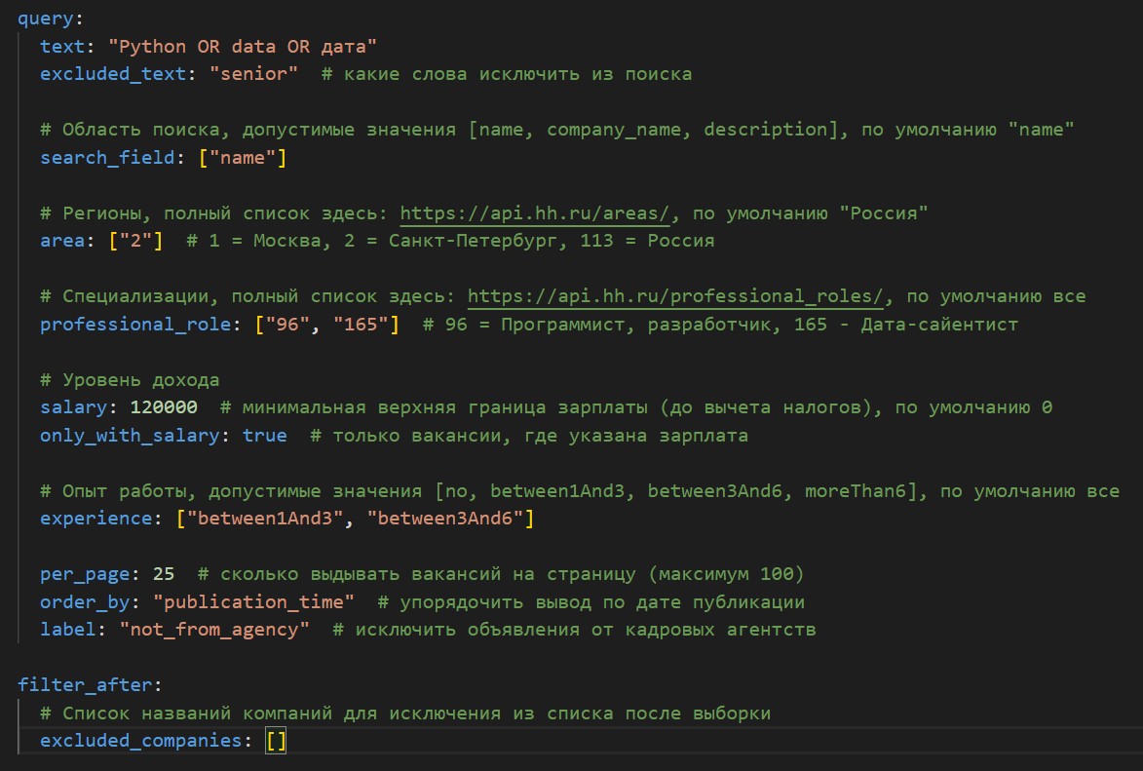Click the 'only_with_salary' key

[130, 436]
